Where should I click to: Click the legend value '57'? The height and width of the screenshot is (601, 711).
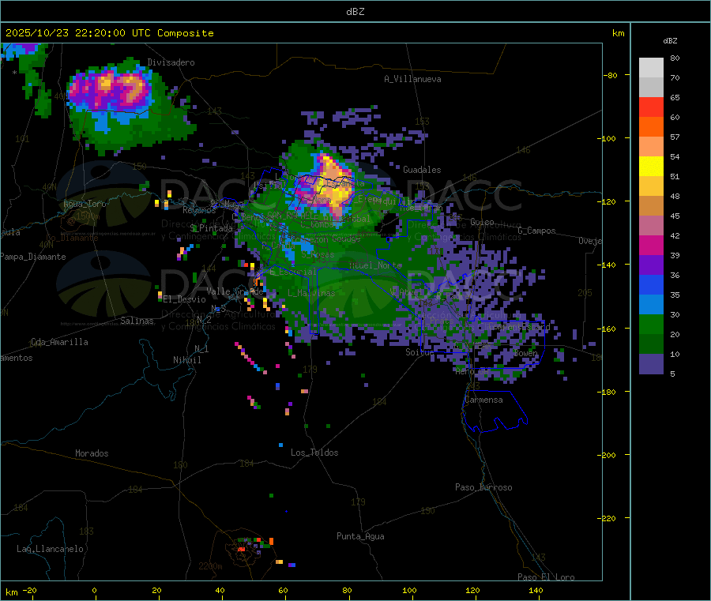(675, 137)
